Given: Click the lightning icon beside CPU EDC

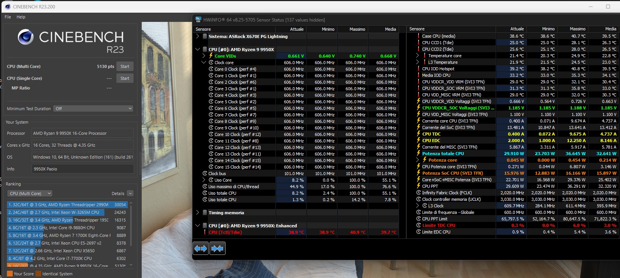Looking at the screenshot, I should pyautogui.click(x=419, y=141).
